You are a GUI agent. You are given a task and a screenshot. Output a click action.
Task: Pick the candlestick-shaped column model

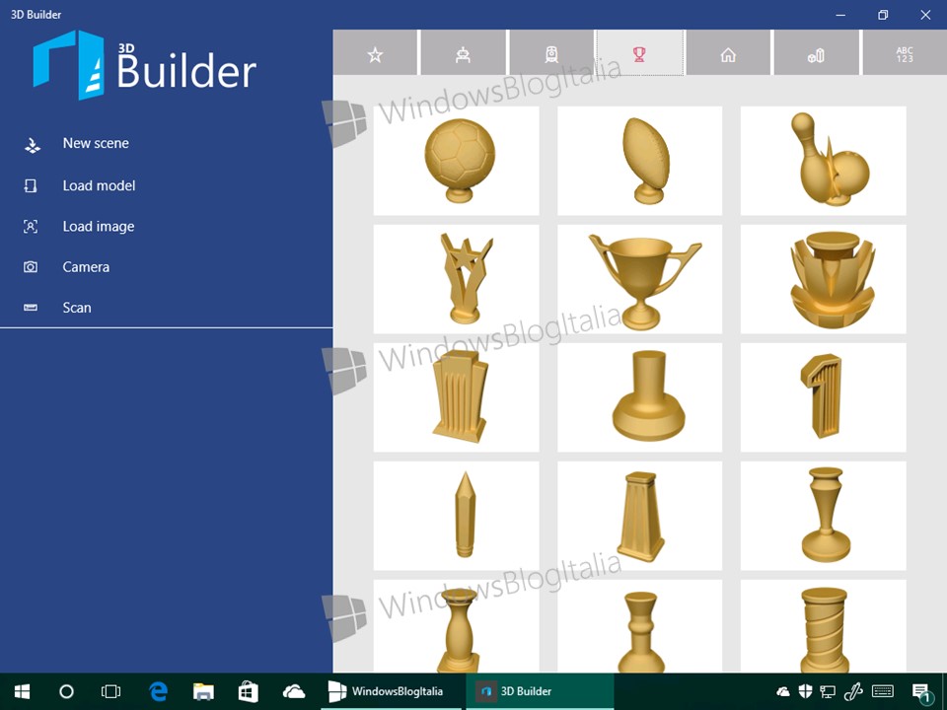tap(639, 626)
